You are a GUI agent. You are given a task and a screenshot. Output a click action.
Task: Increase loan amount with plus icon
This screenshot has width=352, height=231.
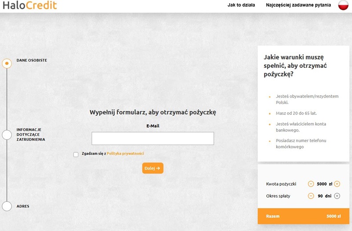point(337,184)
